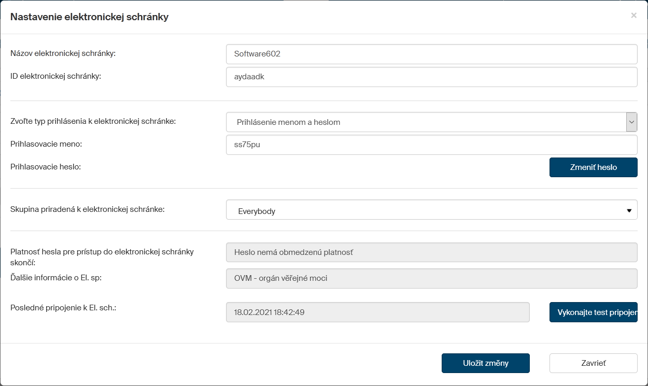The image size is (648, 386).
Task: Click the 'Prihlasovacie heslo:' label
Action: [46, 167]
